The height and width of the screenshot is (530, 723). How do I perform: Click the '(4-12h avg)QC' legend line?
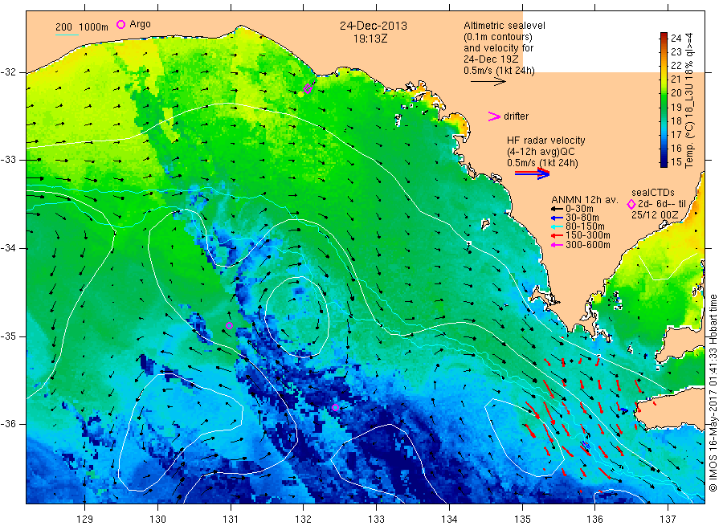click(541, 152)
